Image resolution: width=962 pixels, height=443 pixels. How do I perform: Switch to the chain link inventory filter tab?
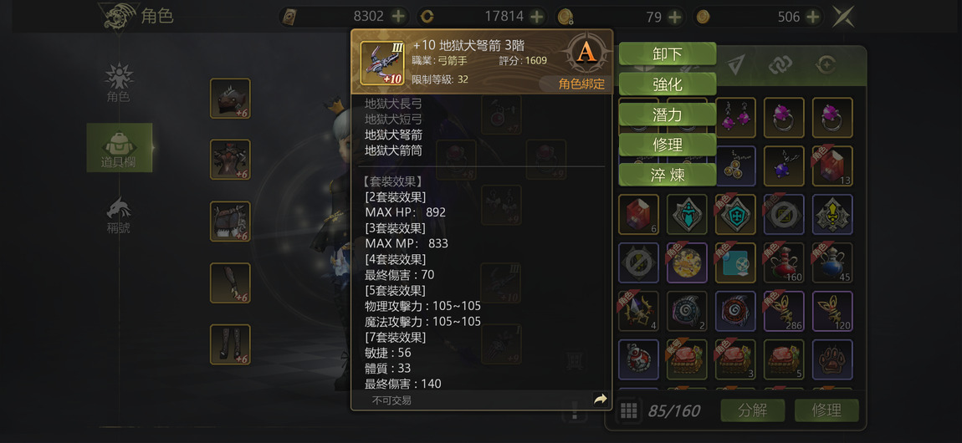[780, 64]
